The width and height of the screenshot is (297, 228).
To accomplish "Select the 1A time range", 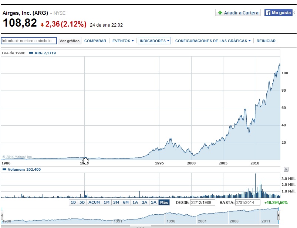I will point(135,202).
